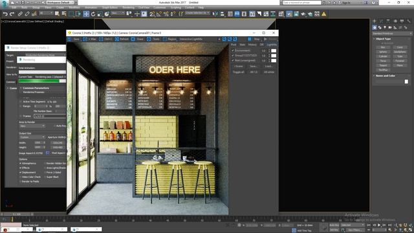Toggle the Displacement option checkbox
The image size is (414, 233).
(x=21, y=172)
